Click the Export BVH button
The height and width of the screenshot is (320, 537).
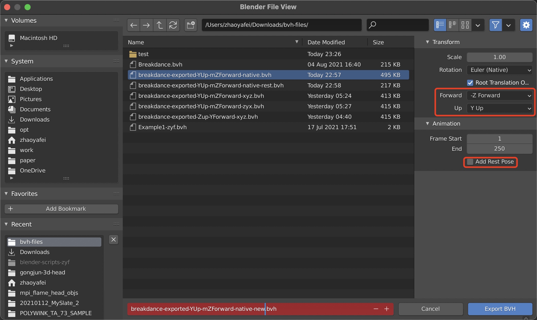500,309
